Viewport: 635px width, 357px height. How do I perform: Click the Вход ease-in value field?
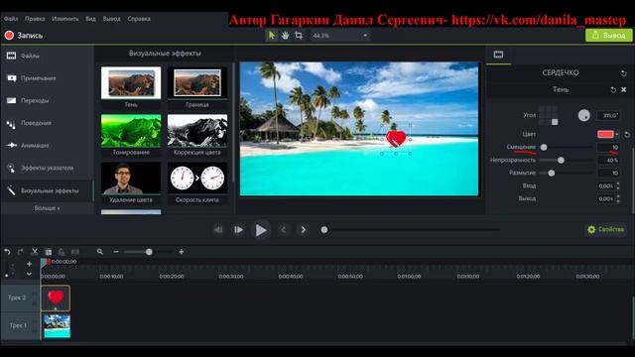(x=605, y=185)
